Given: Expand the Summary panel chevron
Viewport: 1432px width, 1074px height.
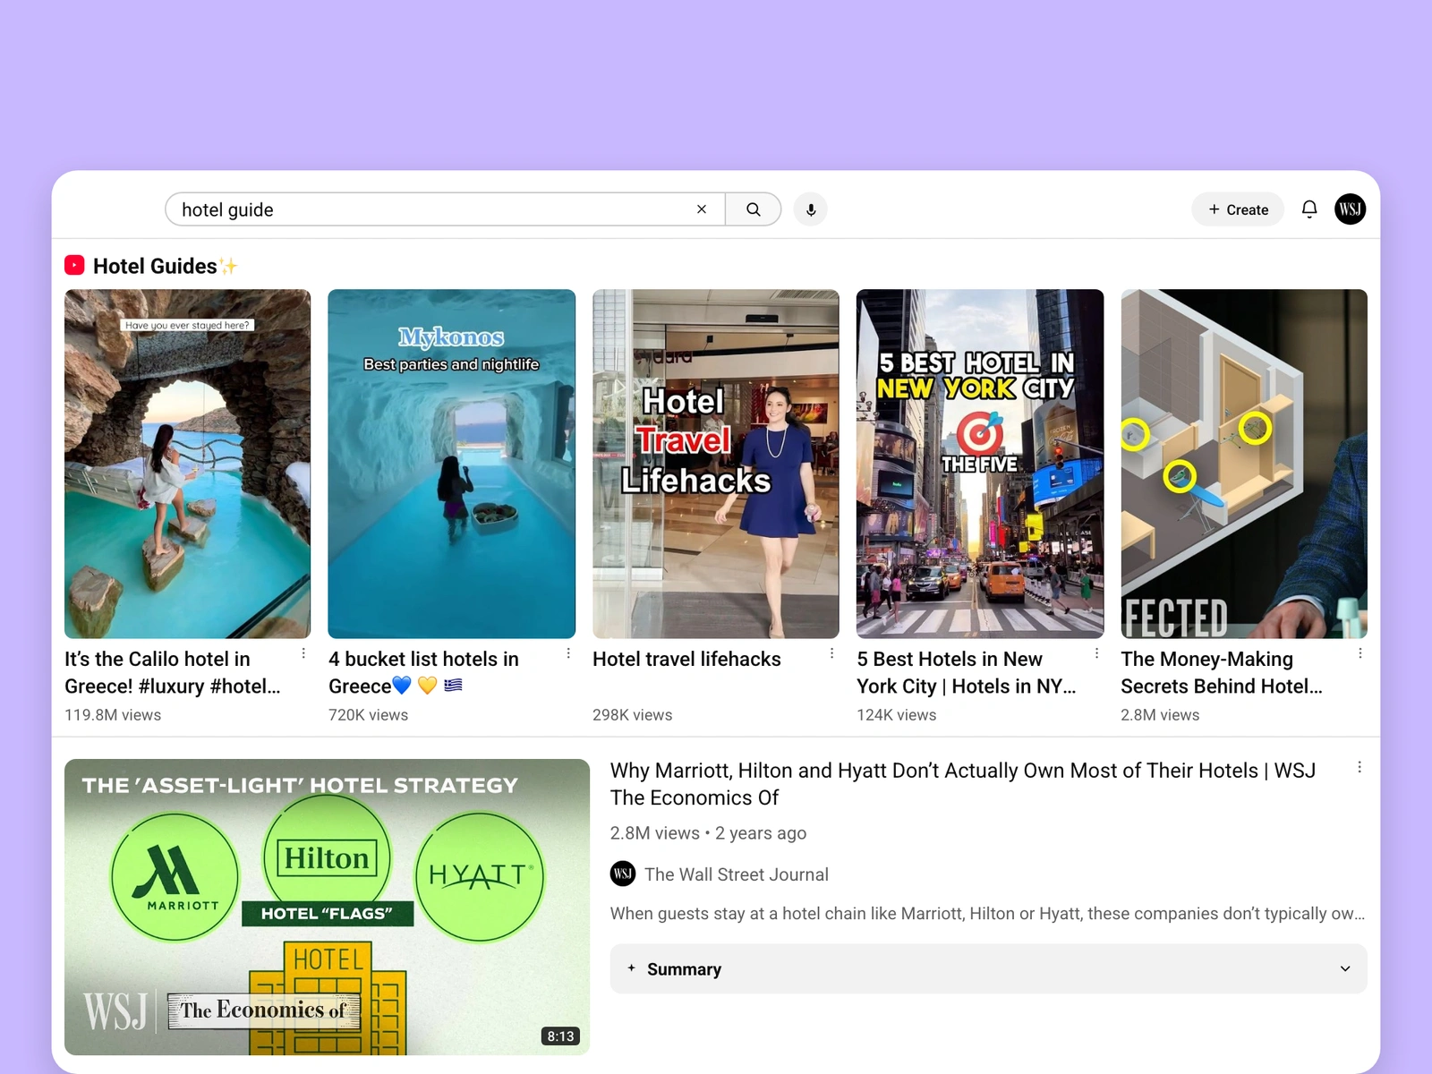Looking at the screenshot, I should pyautogui.click(x=1345, y=968).
